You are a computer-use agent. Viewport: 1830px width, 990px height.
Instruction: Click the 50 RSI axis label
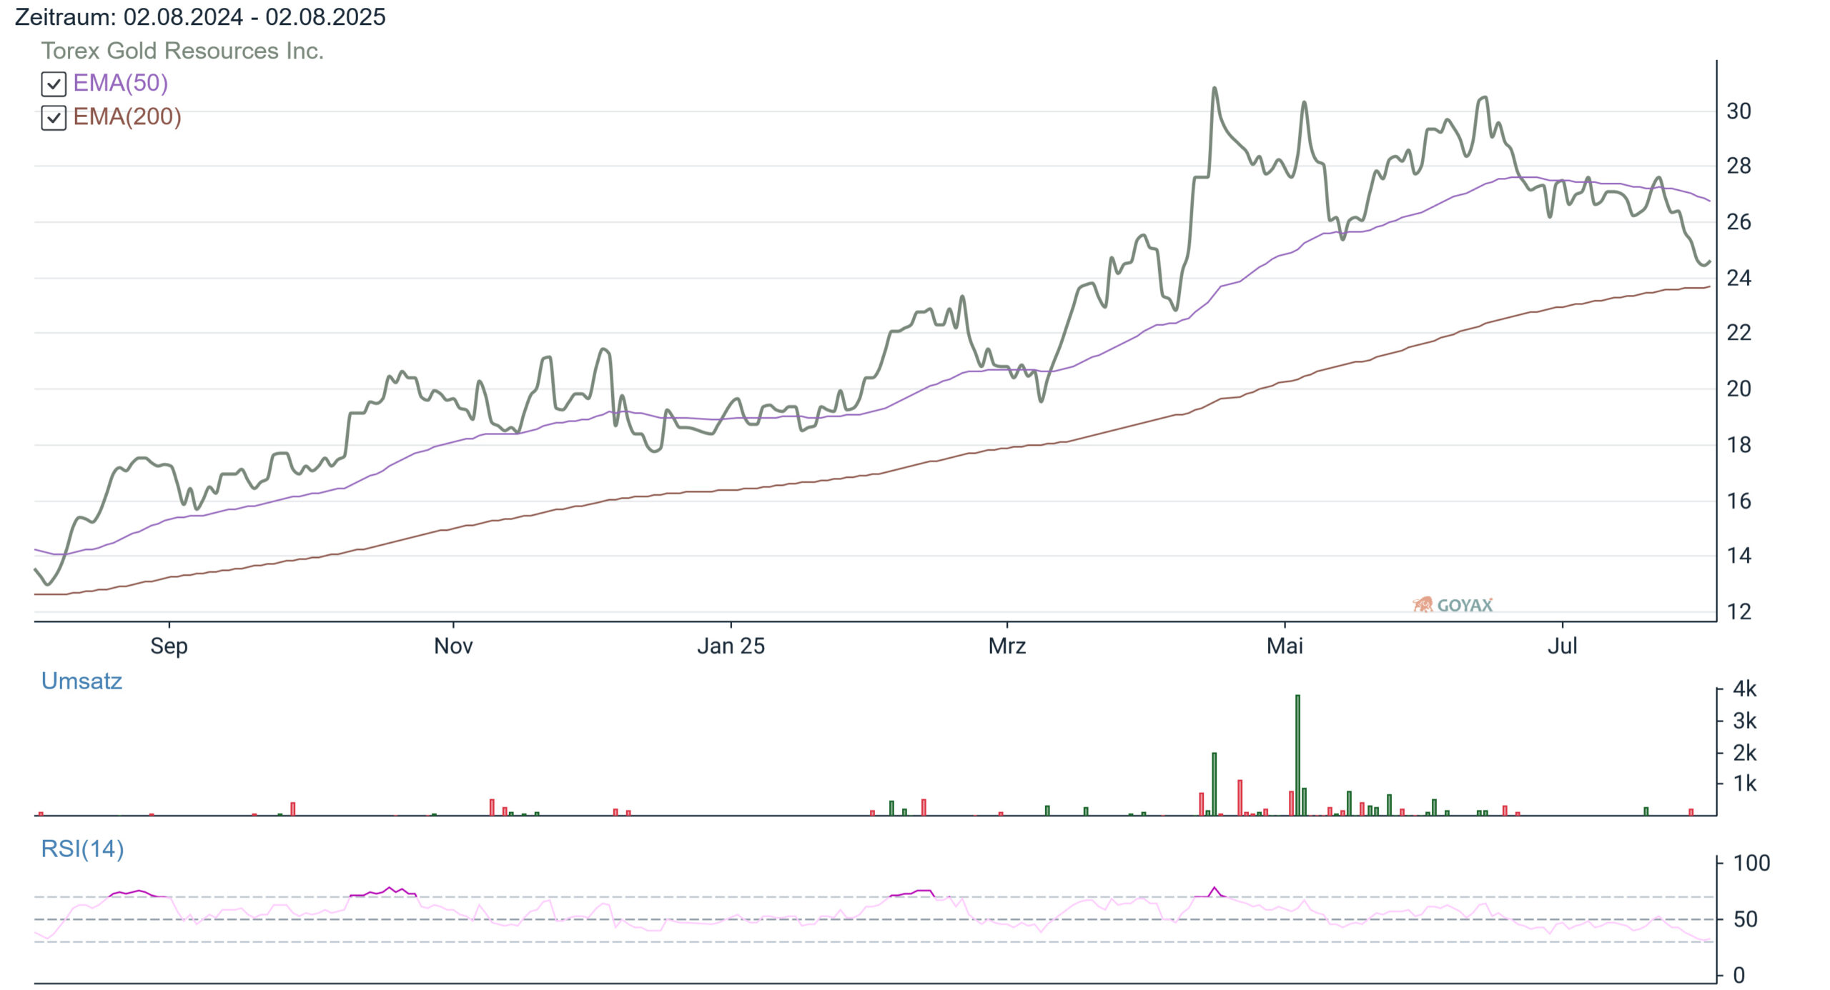point(1745,920)
